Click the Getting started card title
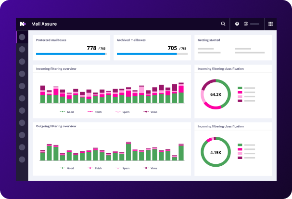The width and height of the screenshot is (292, 199). [209, 40]
